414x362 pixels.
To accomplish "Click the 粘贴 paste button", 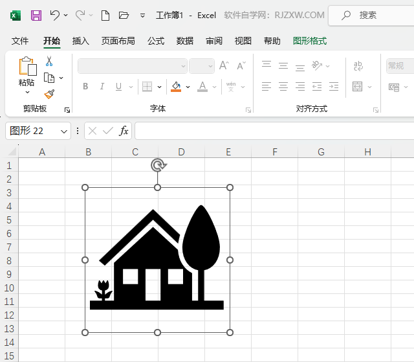I will [27, 71].
